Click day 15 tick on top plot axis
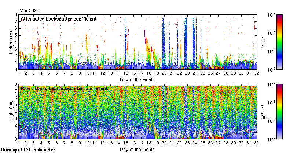This screenshot has height=154, width=286. click(x=126, y=73)
